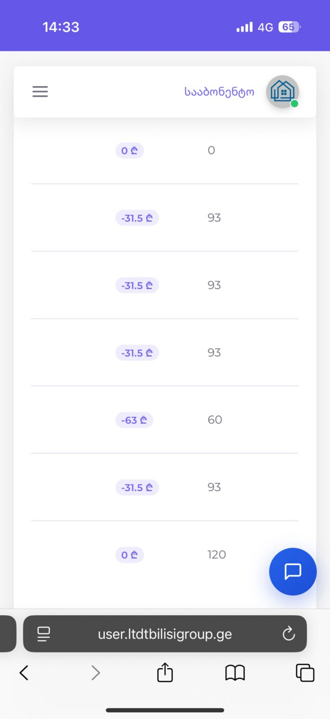Open Safari bookmarks
This screenshot has width=330, height=719.
click(x=235, y=673)
